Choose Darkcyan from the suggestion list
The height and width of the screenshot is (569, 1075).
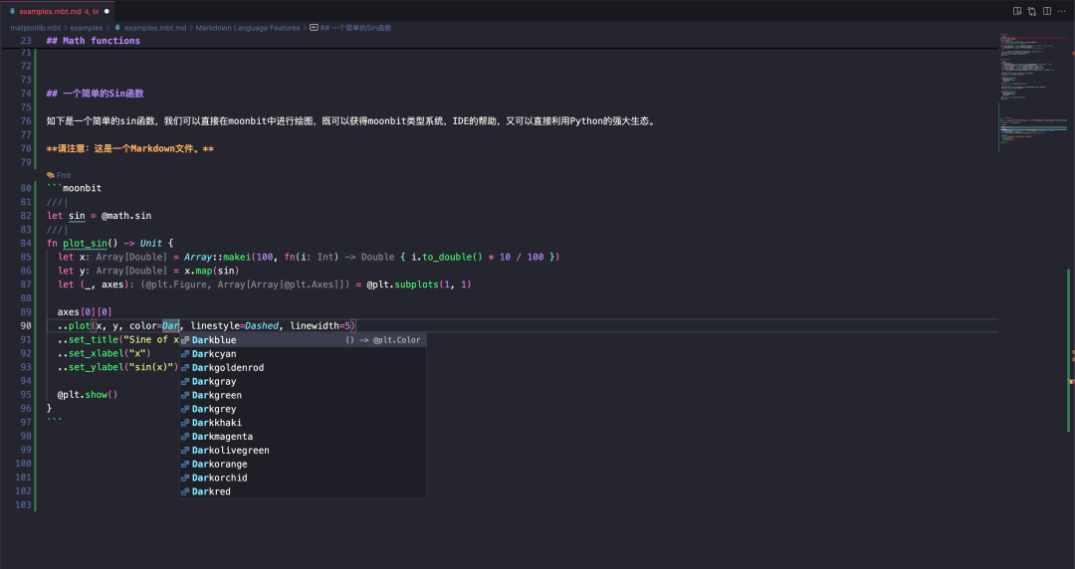(303, 354)
